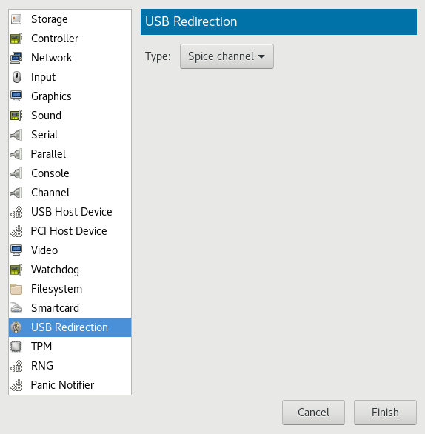Switch to the Video label entry

pyautogui.click(x=44, y=250)
